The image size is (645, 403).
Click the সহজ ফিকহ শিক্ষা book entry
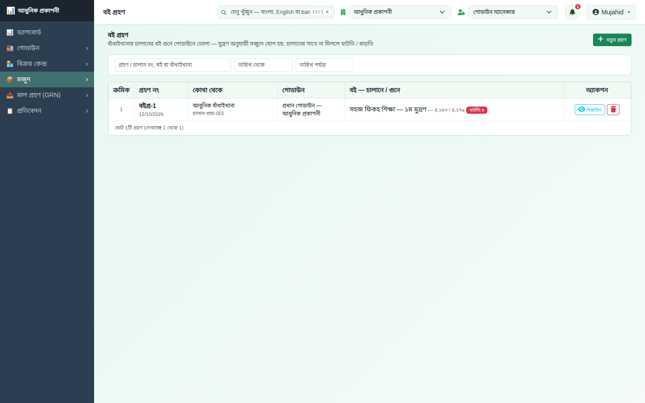(x=388, y=110)
